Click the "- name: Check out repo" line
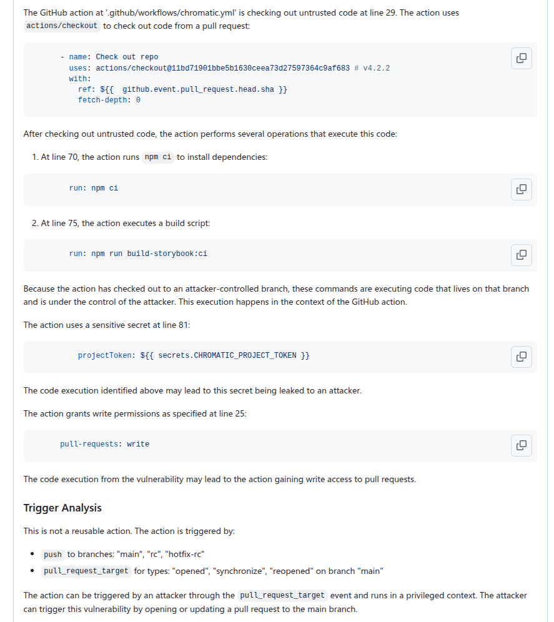This screenshot has height=622, width=554. pyautogui.click(x=109, y=57)
